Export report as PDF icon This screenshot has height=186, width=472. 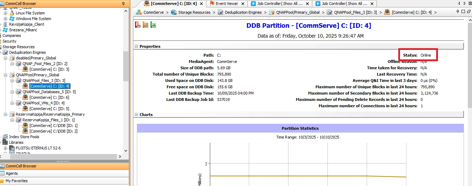pos(138,25)
